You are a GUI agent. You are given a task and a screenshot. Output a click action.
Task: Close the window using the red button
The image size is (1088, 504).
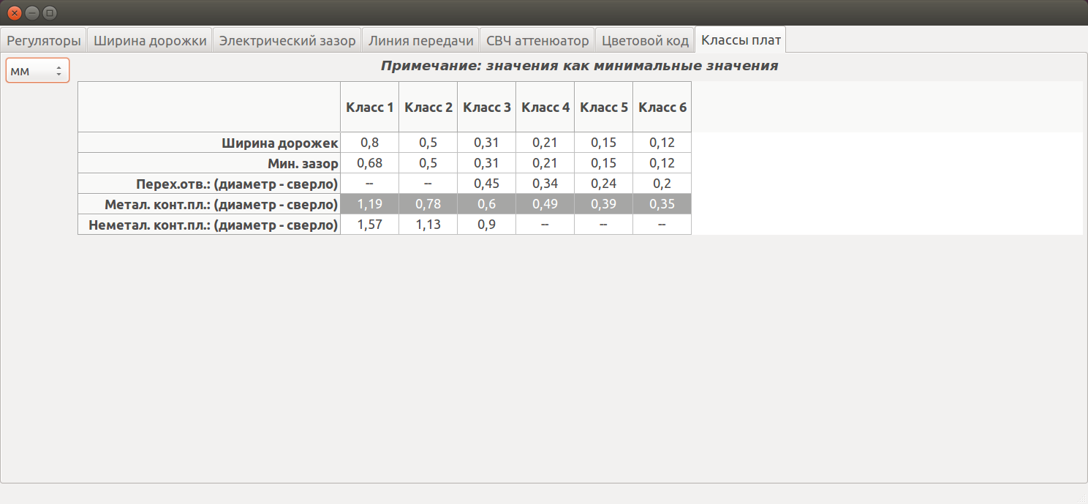14,13
